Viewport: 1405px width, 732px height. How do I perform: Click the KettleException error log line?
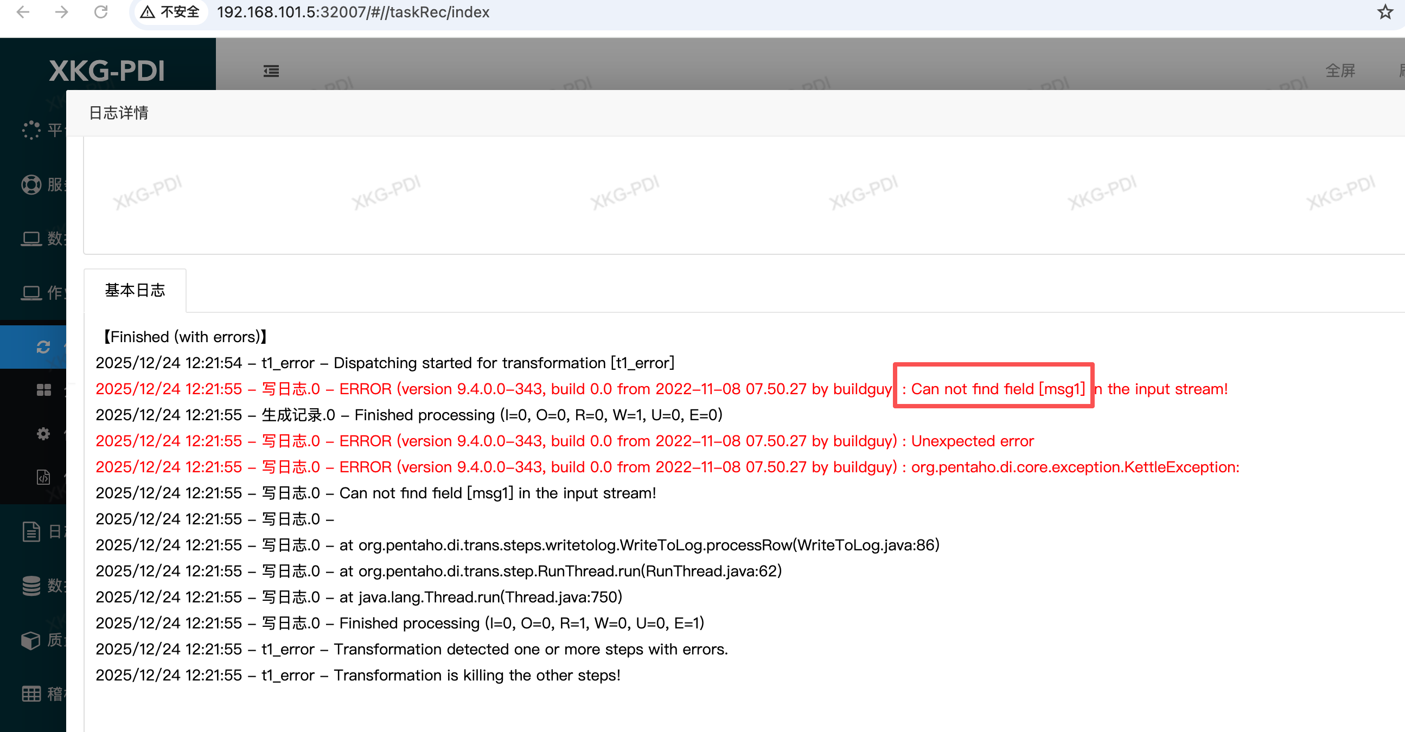[x=667, y=467]
